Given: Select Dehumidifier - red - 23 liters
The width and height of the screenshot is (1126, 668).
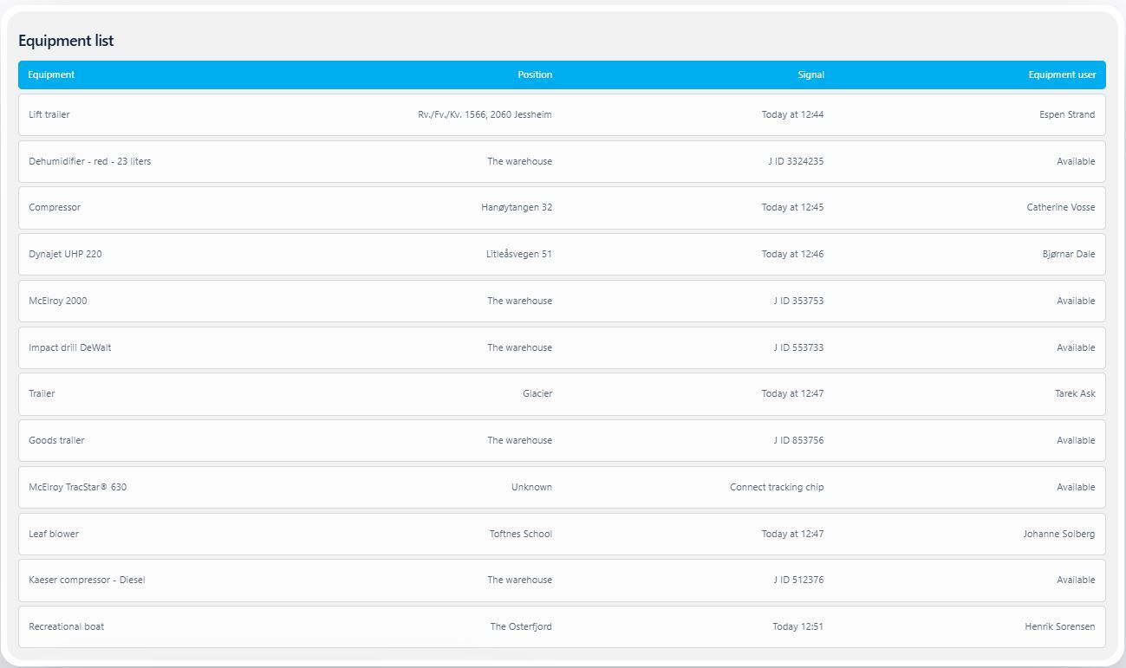Looking at the screenshot, I should [89, 161].
